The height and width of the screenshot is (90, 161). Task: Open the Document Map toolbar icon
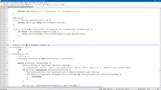(48, 4)
